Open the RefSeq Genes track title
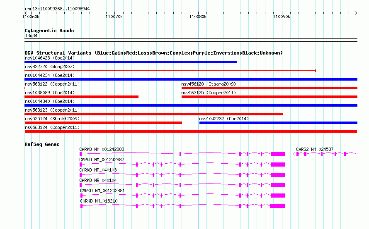 click(x=42, y=144)
